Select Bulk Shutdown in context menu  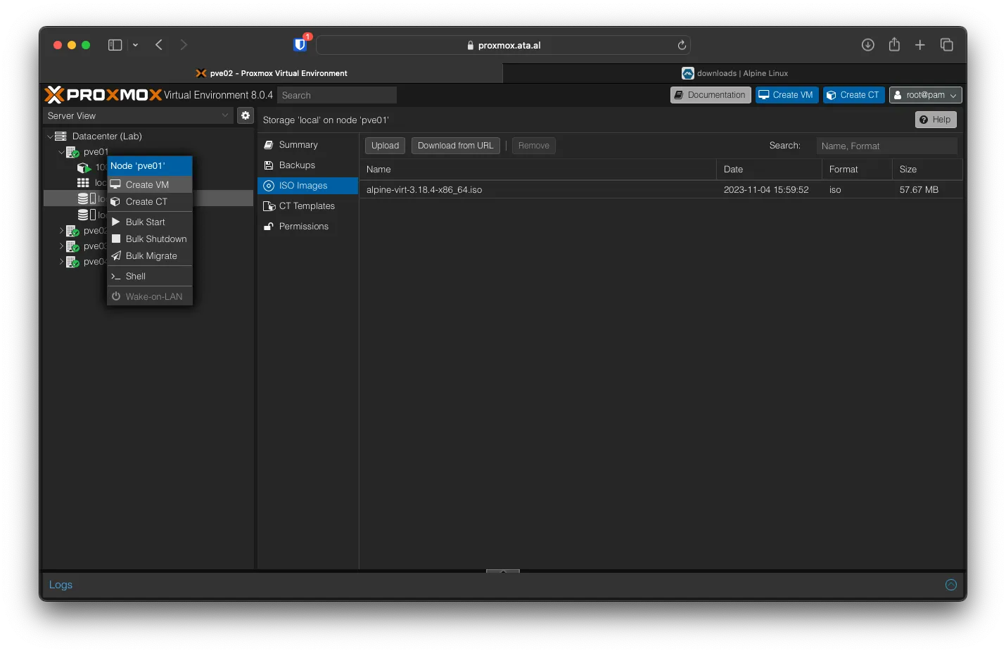(x=150, y=239)
